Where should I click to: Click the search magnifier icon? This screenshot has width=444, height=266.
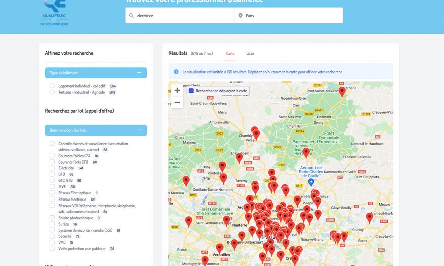tap(131, 16)
